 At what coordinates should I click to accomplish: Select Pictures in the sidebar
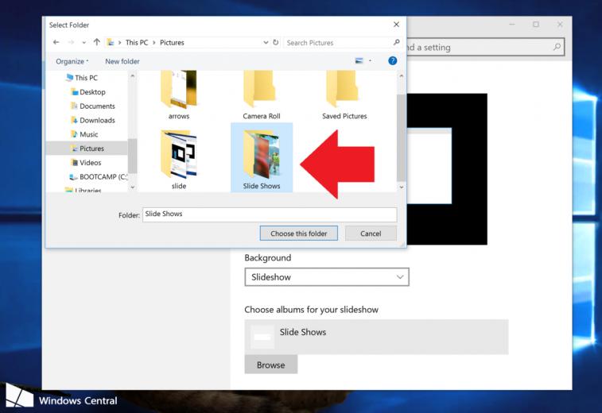tap(87, 149)
